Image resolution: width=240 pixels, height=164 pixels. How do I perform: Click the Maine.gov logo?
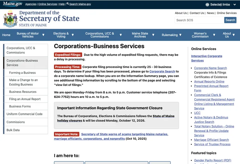[x=13, y=4]
